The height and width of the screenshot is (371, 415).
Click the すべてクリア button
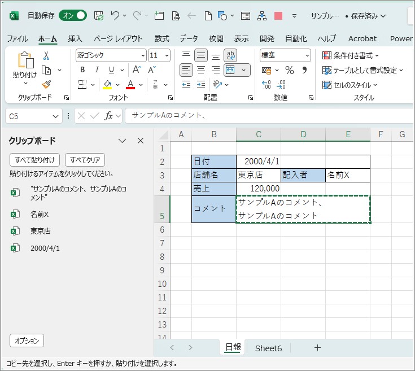pyautogui.click(x=85, y=160)
